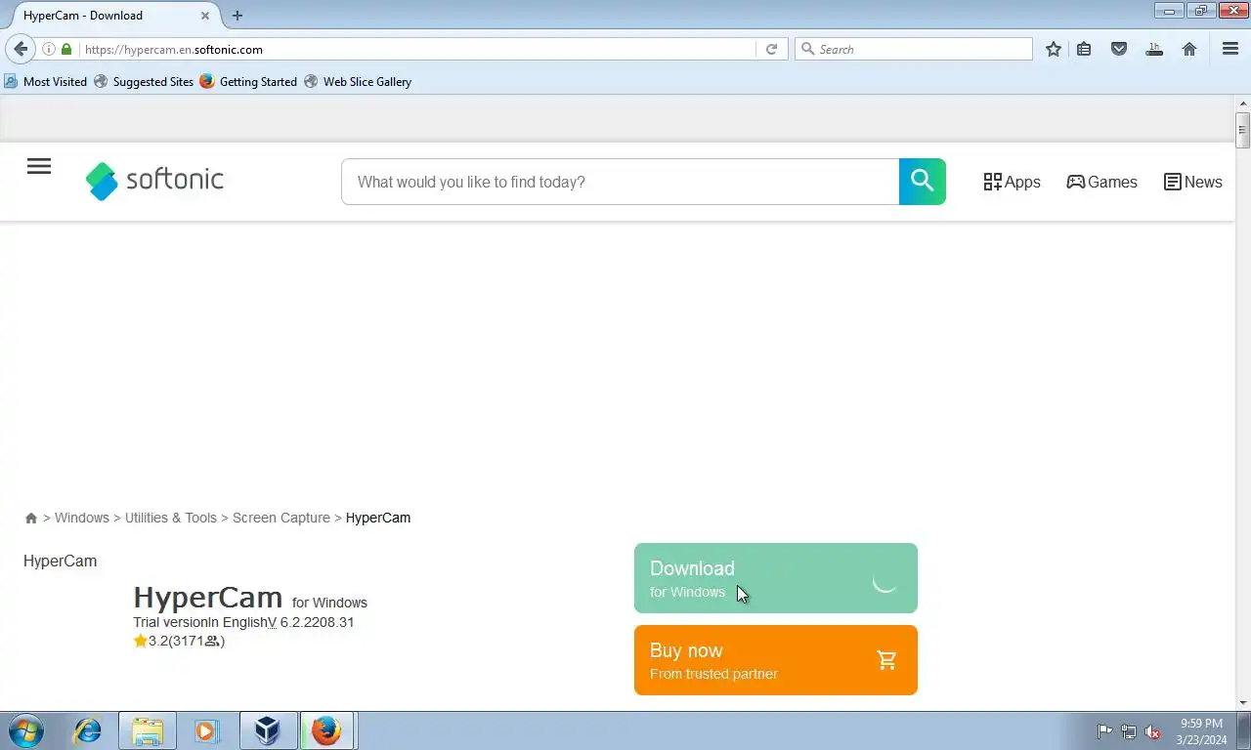Go back using the browser back arrow

click(21, 49)
